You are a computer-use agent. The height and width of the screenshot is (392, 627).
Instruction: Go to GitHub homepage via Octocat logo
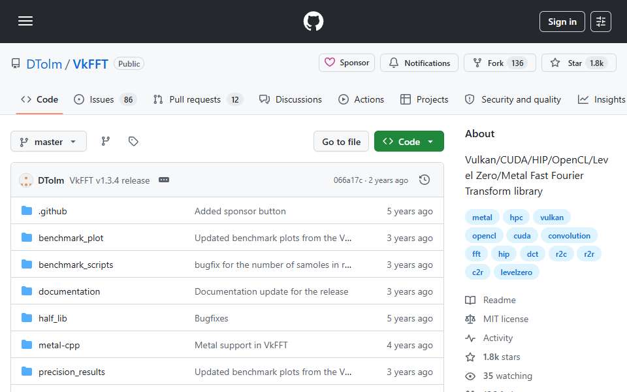(x=313, y=21)
